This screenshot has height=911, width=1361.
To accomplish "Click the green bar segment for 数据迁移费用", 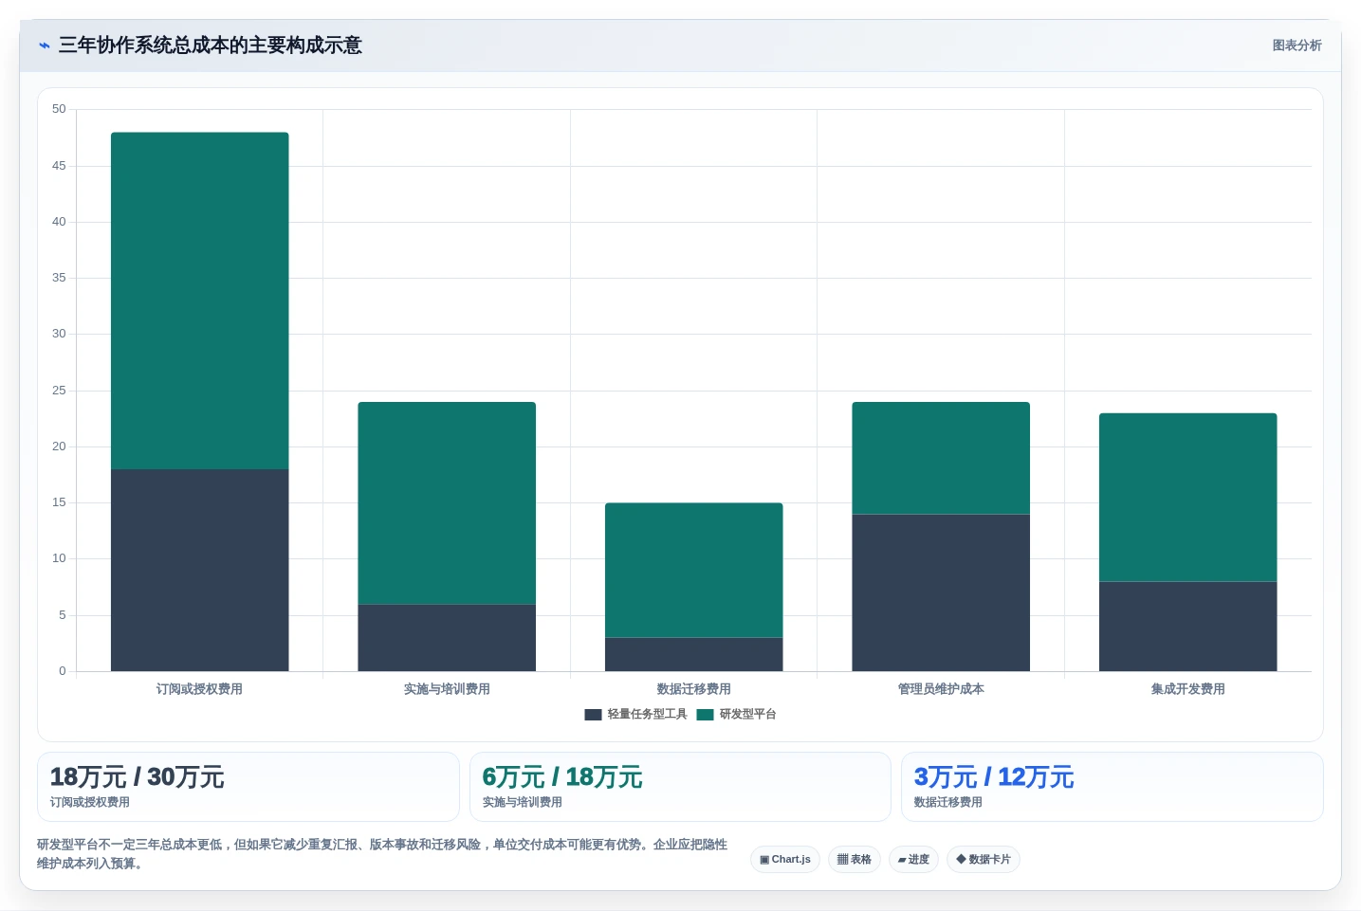I will point(694,571).
